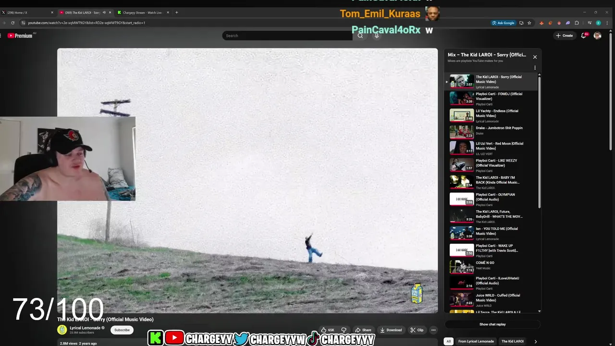The height and width of the screenshot is (346, 615).
Task: Bookmark this page with the star
Action: (x=529, y=23)
